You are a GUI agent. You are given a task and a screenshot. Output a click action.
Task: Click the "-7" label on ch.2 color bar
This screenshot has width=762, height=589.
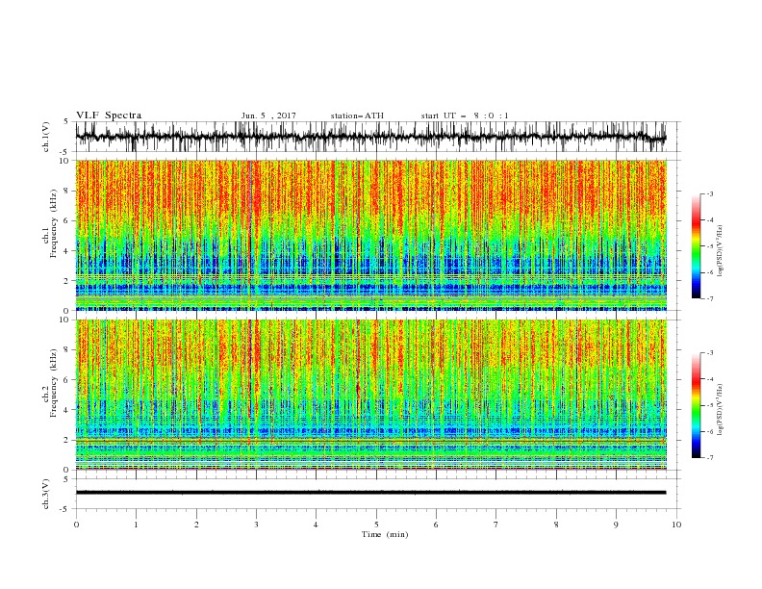[x=710, y=457]
